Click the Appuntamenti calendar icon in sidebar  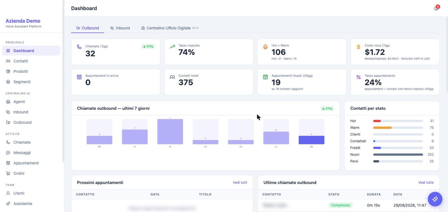coord(8,163)
